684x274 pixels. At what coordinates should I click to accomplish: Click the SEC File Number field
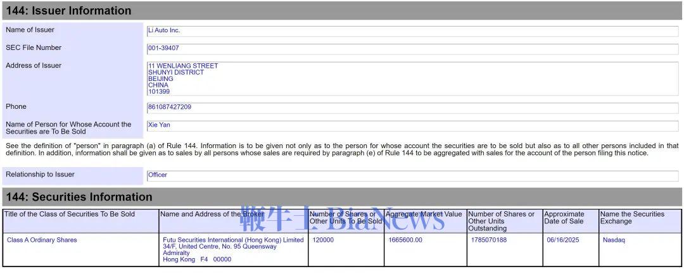pos(412,49)
